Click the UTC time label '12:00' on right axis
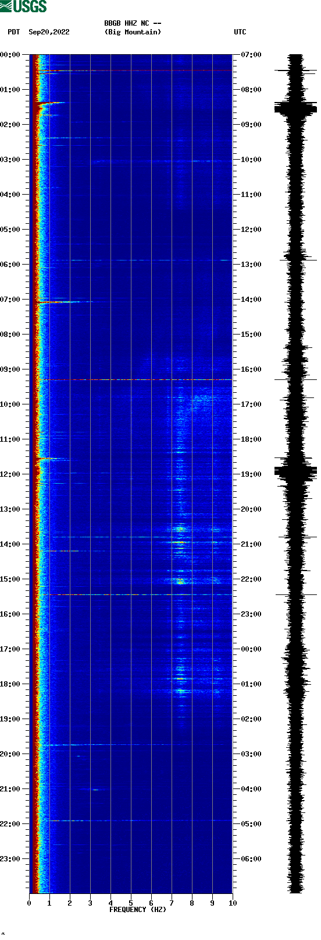 [x=251, y=230]
